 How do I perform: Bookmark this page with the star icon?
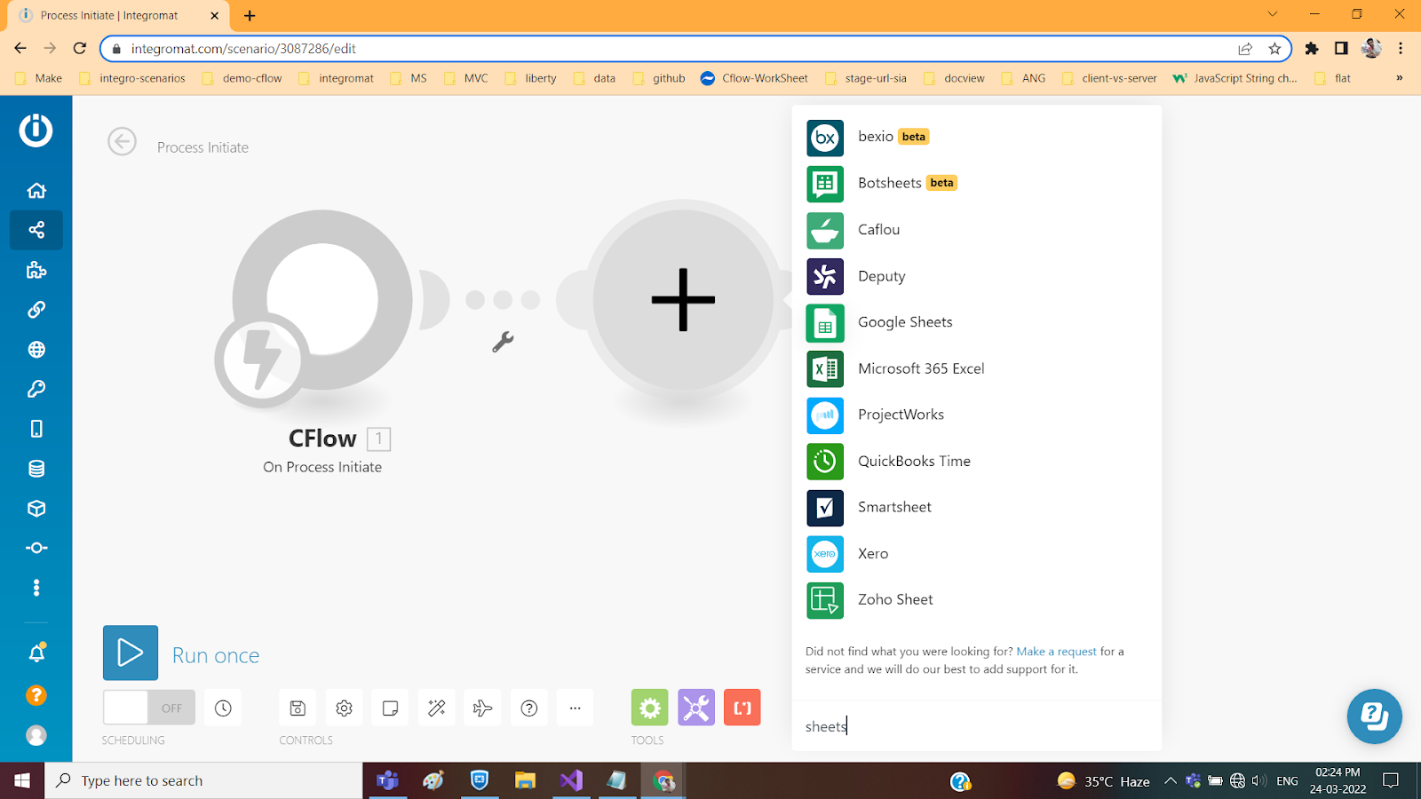click(x=1274, y=49)
